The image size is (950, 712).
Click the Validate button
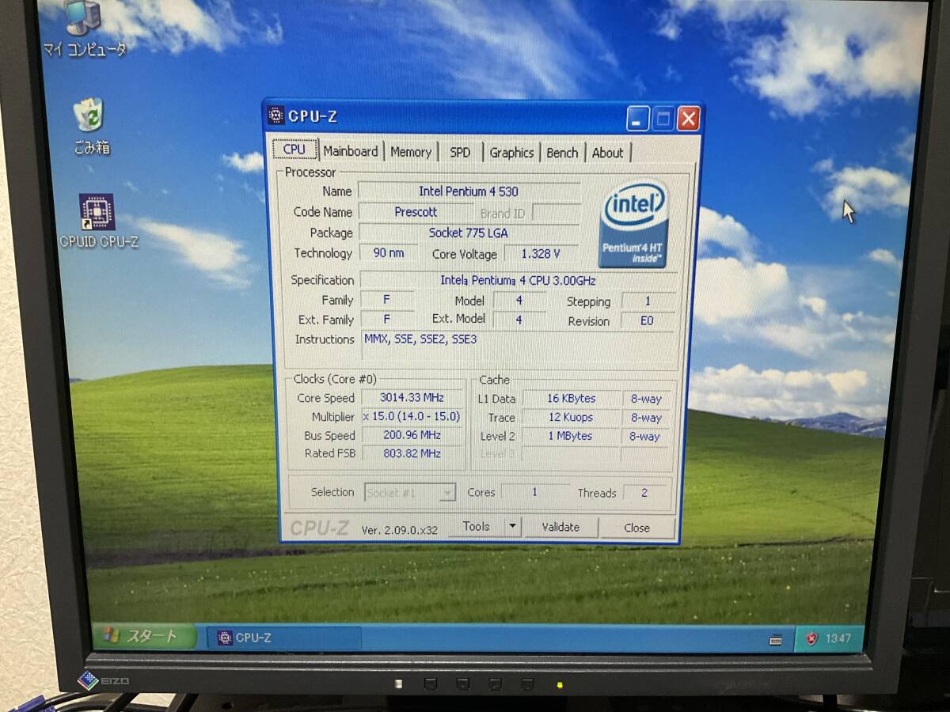pyautogui.click(x=560, y=527)
